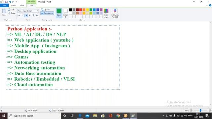The image size is (212, 119).
Task: Open the Mail app from taskbar
Action: (87, 116)
